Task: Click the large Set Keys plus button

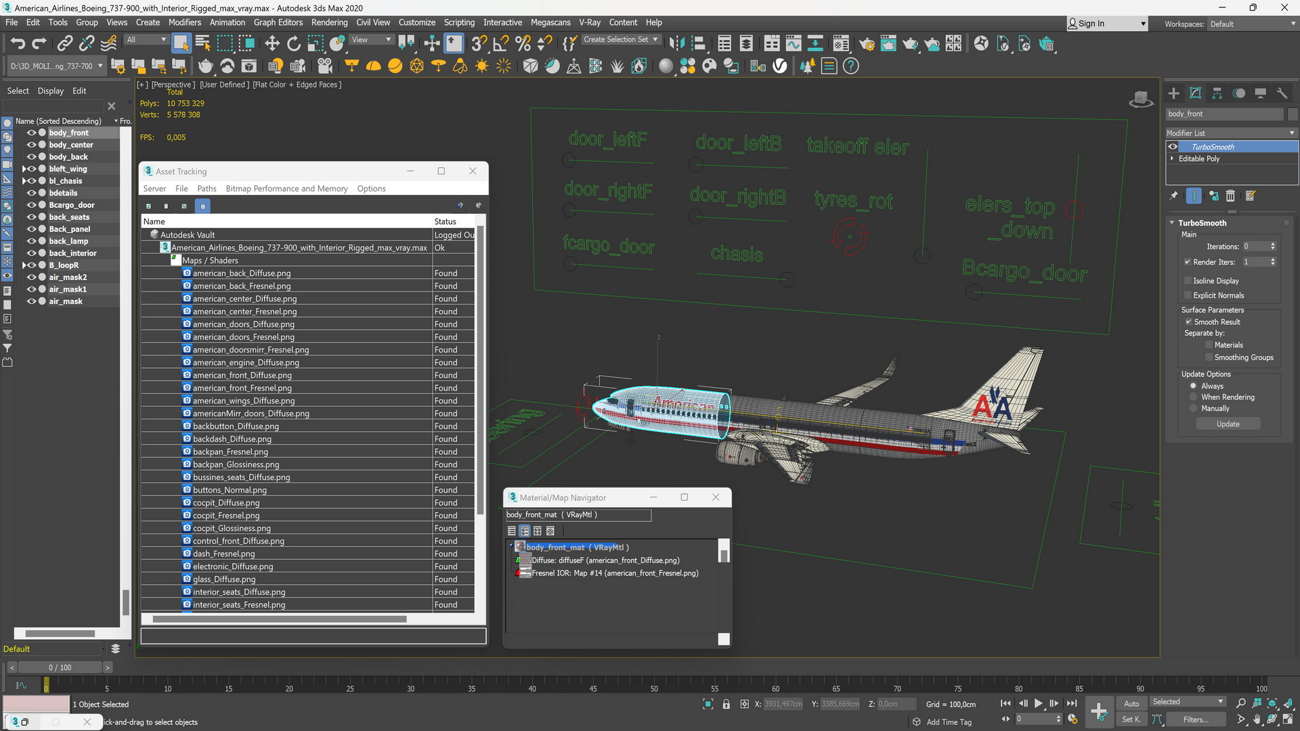Action: (1099, 711)
